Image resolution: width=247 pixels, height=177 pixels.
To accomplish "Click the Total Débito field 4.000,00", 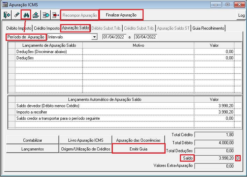I will pyautogui.click(x=215, y=143).
